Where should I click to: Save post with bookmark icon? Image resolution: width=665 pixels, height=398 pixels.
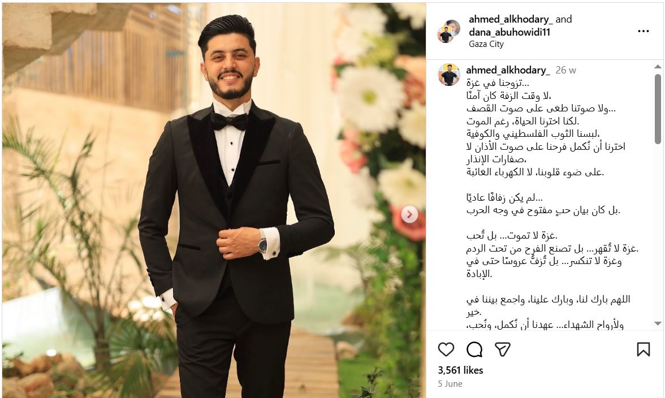(643, 349)
